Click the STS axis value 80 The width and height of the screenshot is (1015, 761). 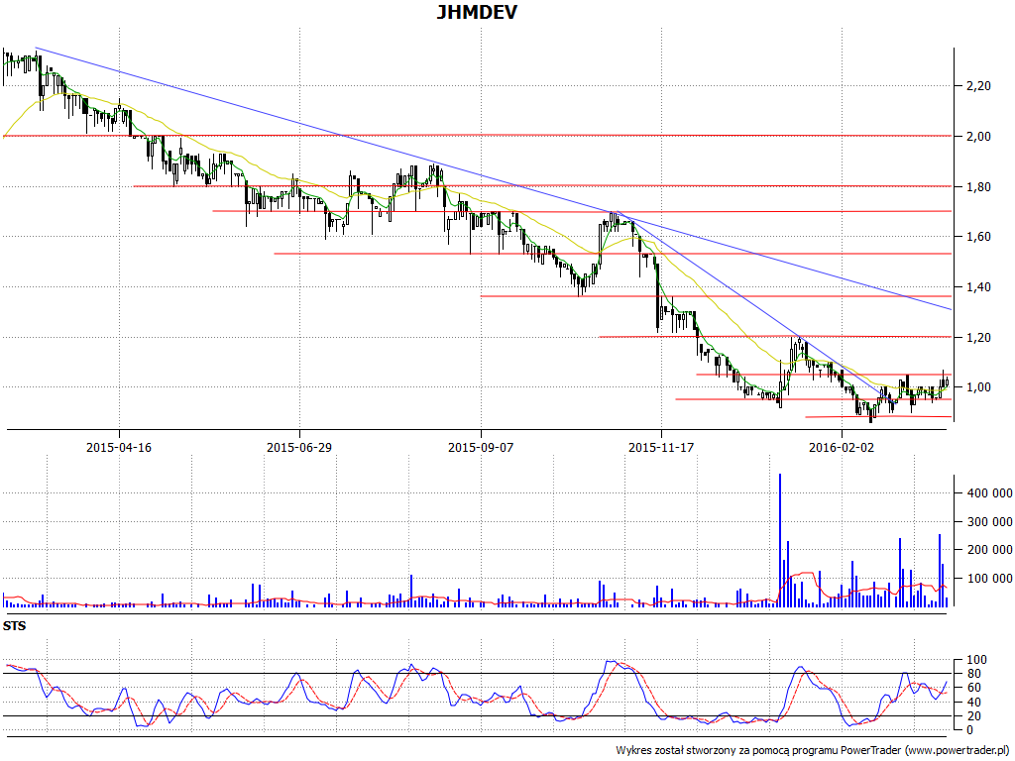coord(973,674)
